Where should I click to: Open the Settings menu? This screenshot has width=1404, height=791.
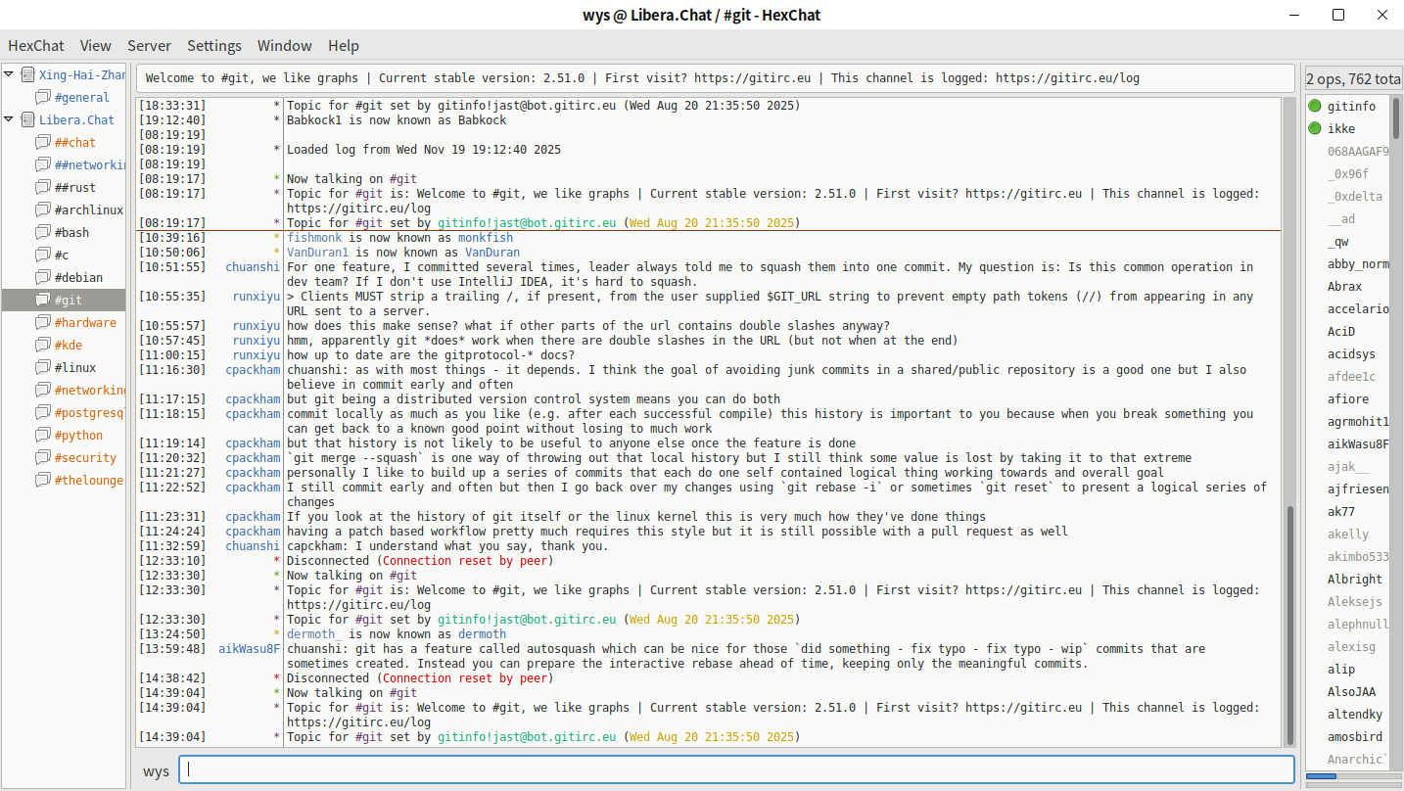tap(214, 45)
